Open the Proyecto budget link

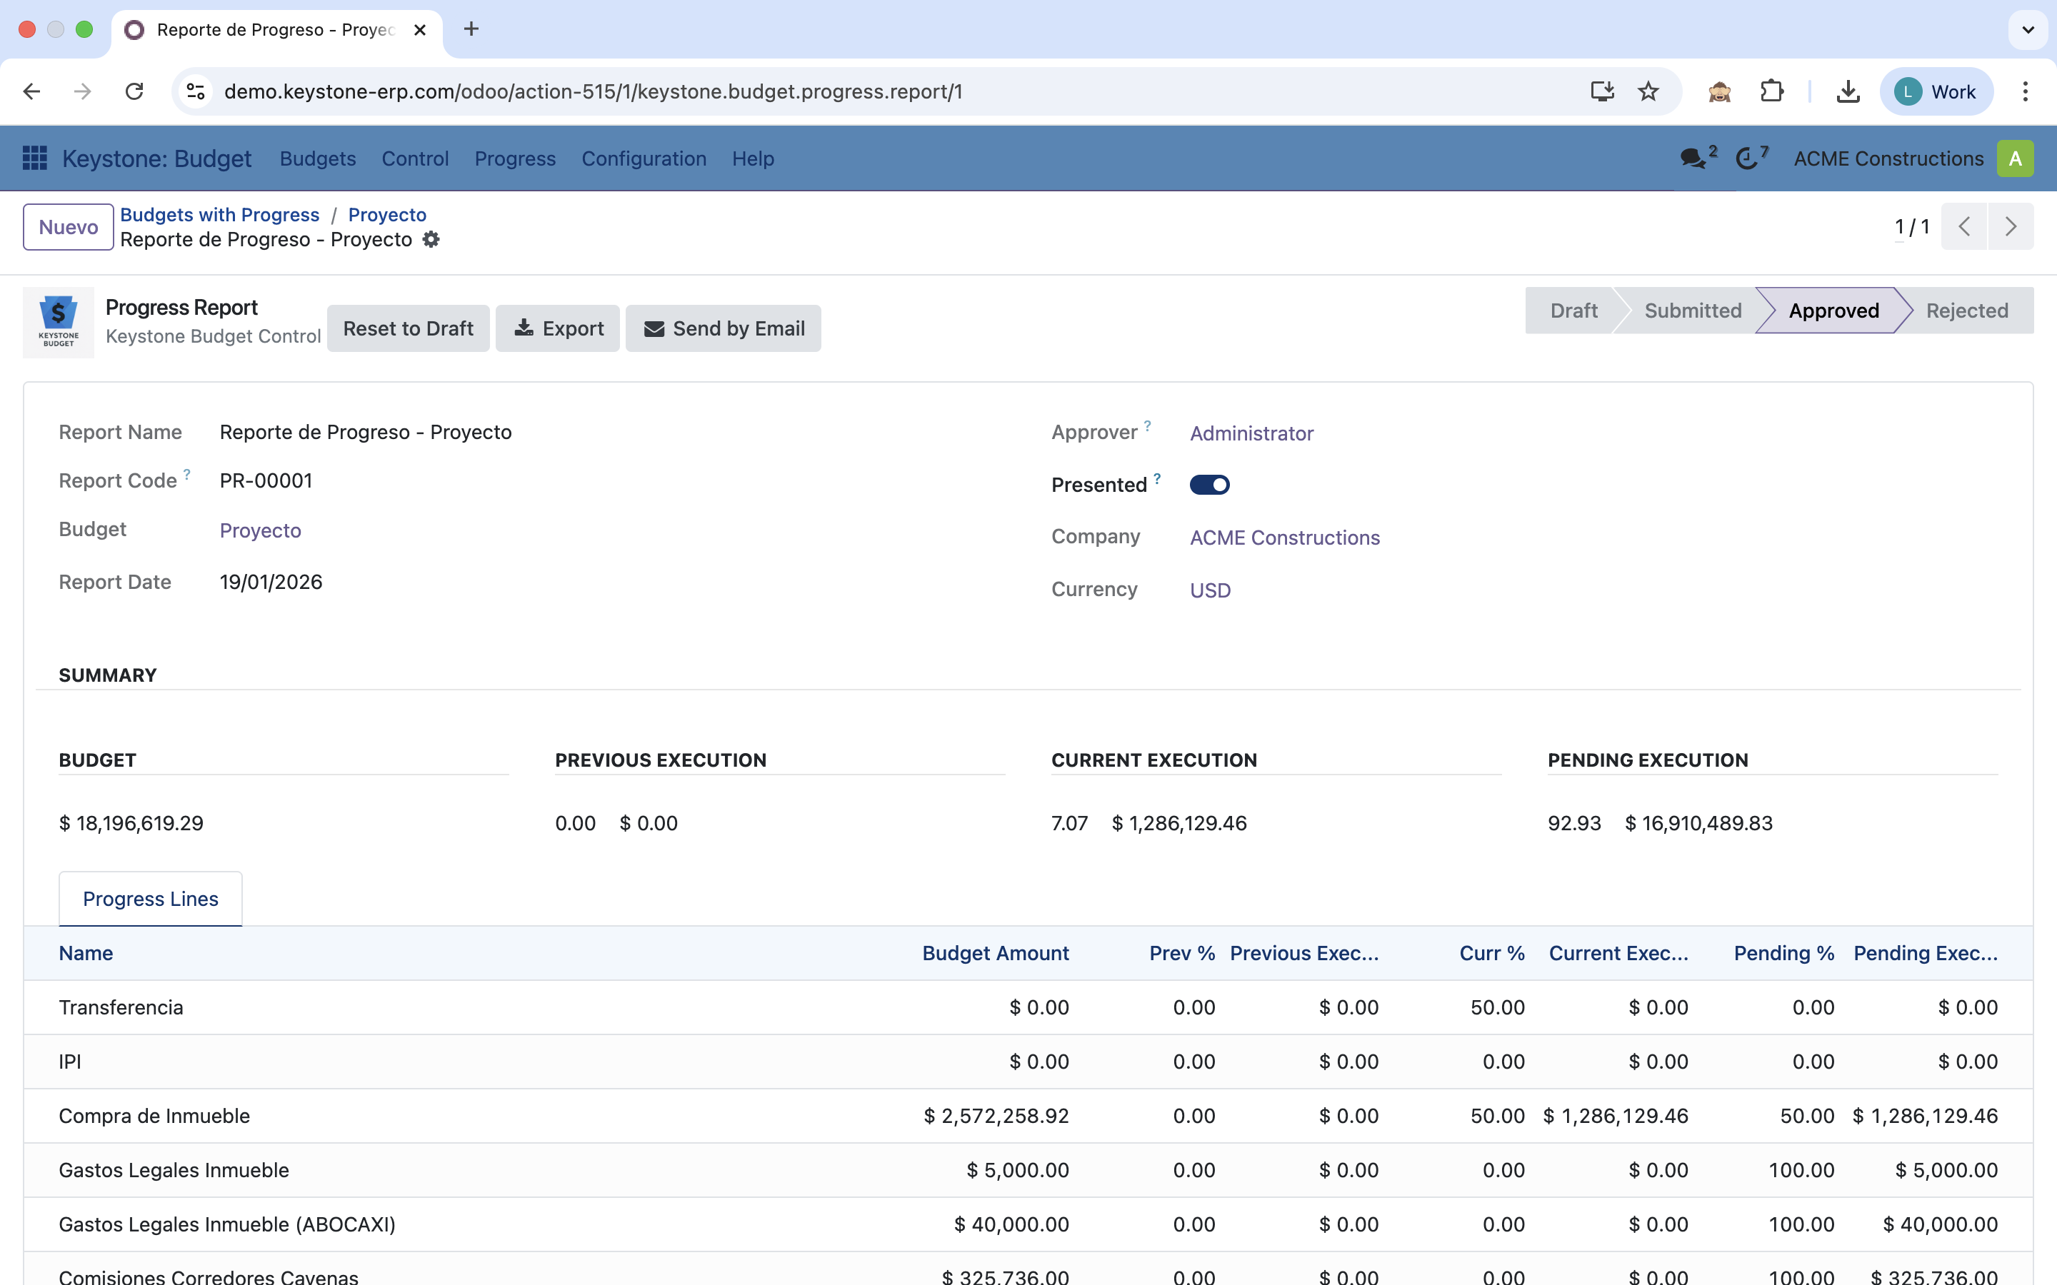pos(260,530)
